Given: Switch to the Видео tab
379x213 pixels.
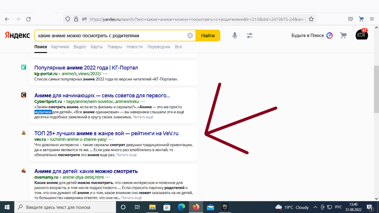Looking at the screenshot, I should [80, 47].
